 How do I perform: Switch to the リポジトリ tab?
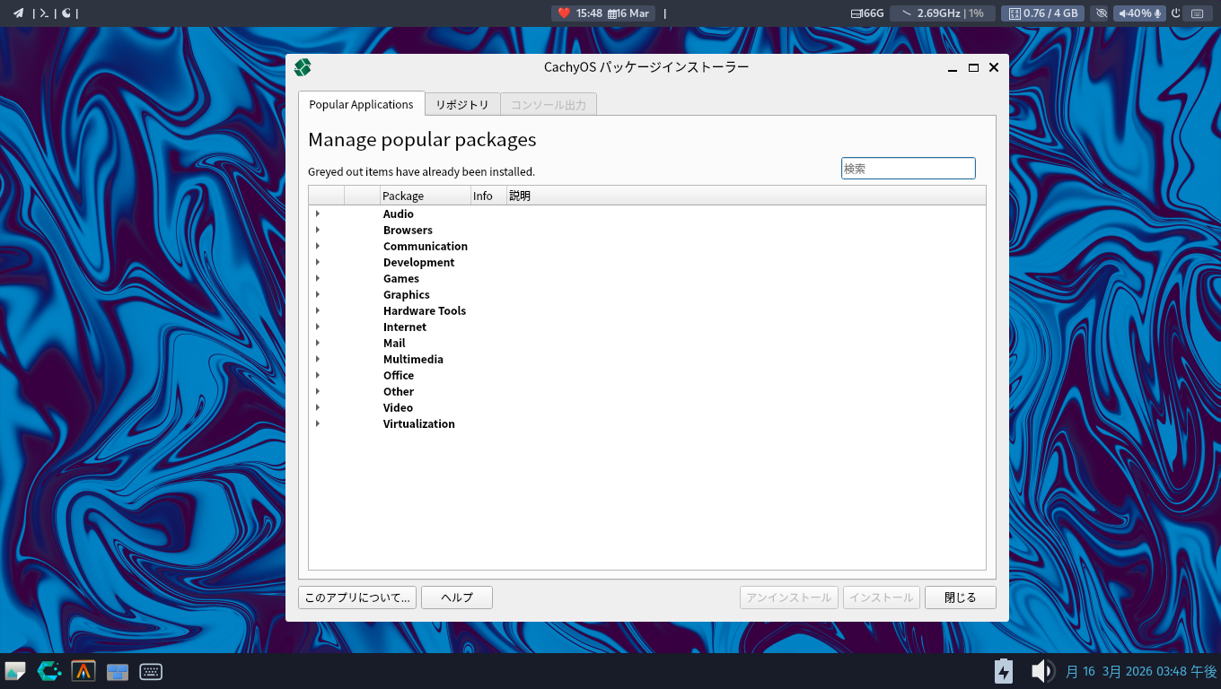point(462,105)
